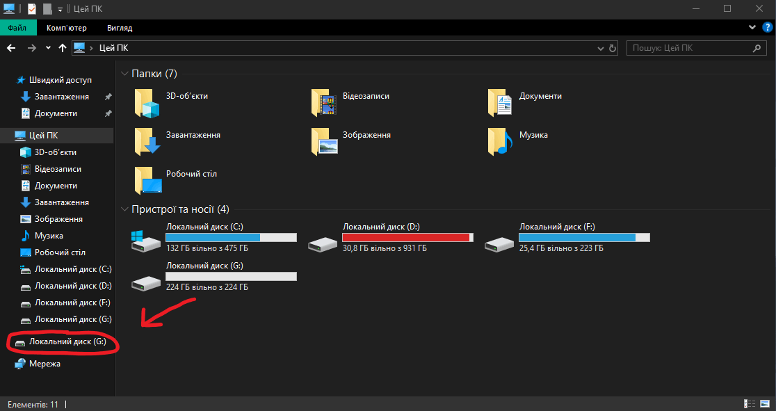Click the New folder icon in title bar
This screenshot has width=776, height=411.
47,8
